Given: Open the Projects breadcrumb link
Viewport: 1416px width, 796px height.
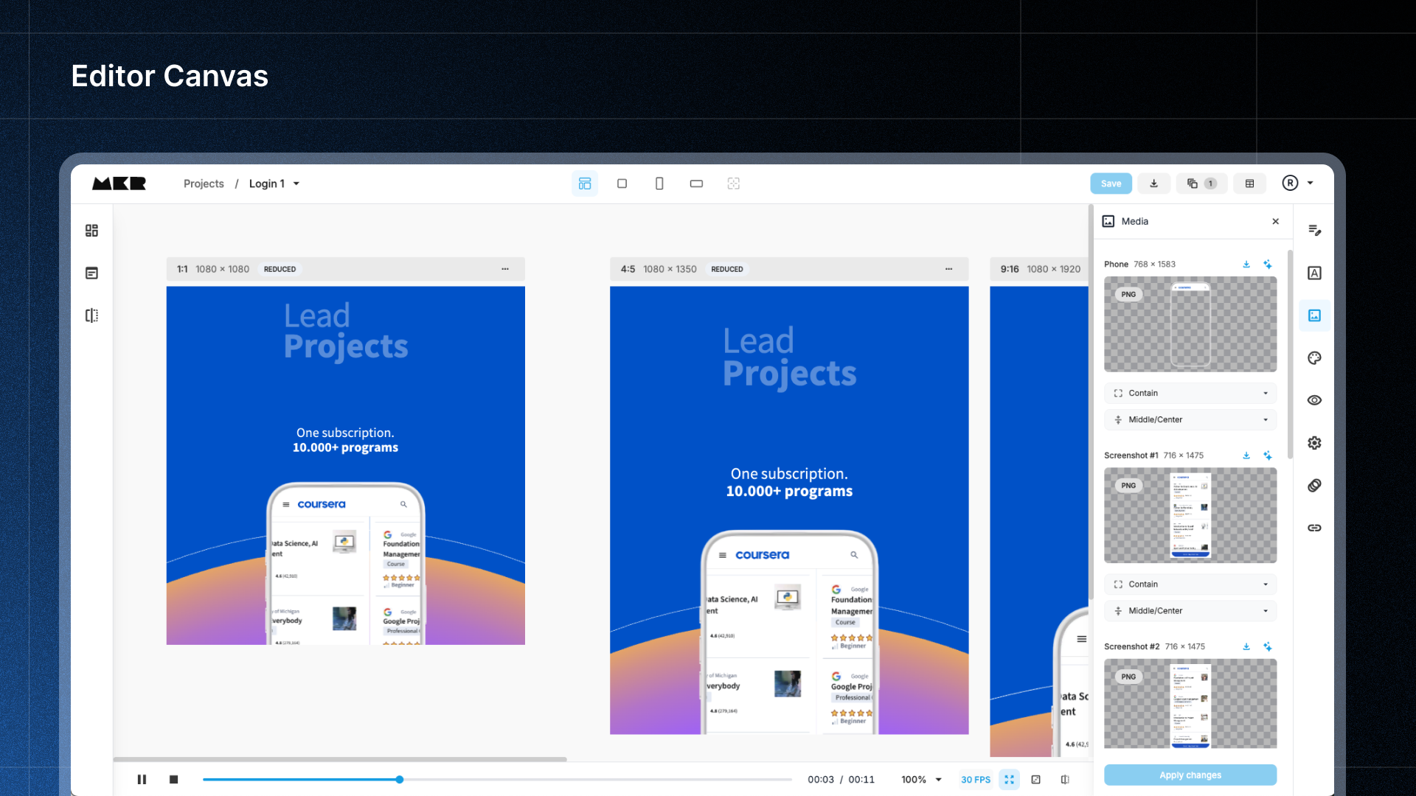Looking at the screenshot, I should click(x=204, y=184).
